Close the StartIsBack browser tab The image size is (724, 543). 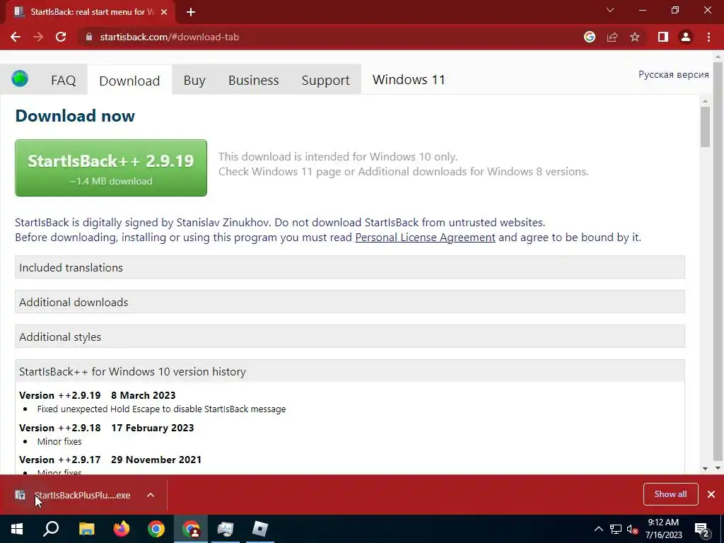[164, 12]
